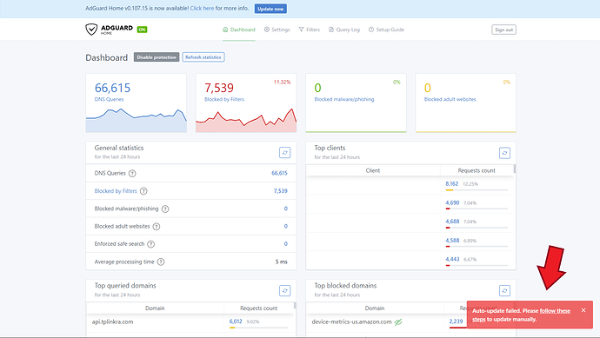The width and height of the screenshot is (600, 338).
Task: Click the green ON status badge
Action: coord(142,30)
